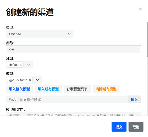Click 填入所有模型 button
Image resolution: width=148 pixels, height=137 pixels.
point(48,89)
